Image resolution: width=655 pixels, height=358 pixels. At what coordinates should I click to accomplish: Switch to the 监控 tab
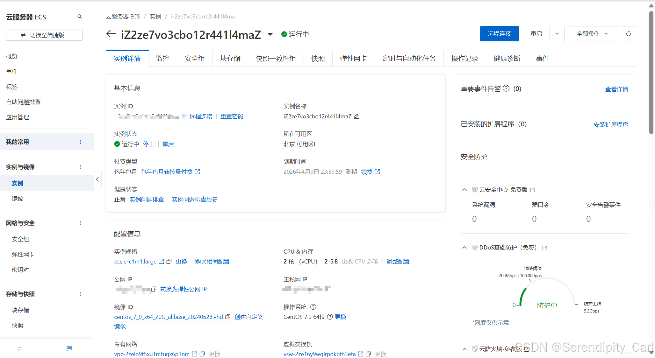click(162, 58)
